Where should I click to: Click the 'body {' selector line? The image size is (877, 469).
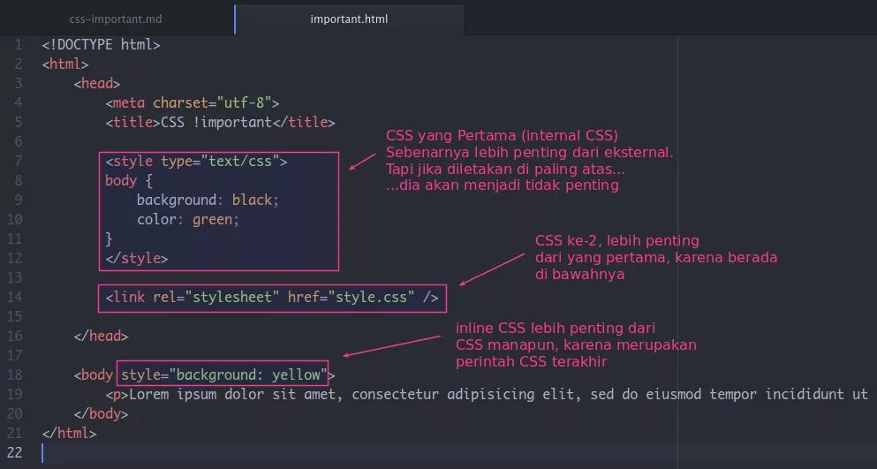[129, 181]
